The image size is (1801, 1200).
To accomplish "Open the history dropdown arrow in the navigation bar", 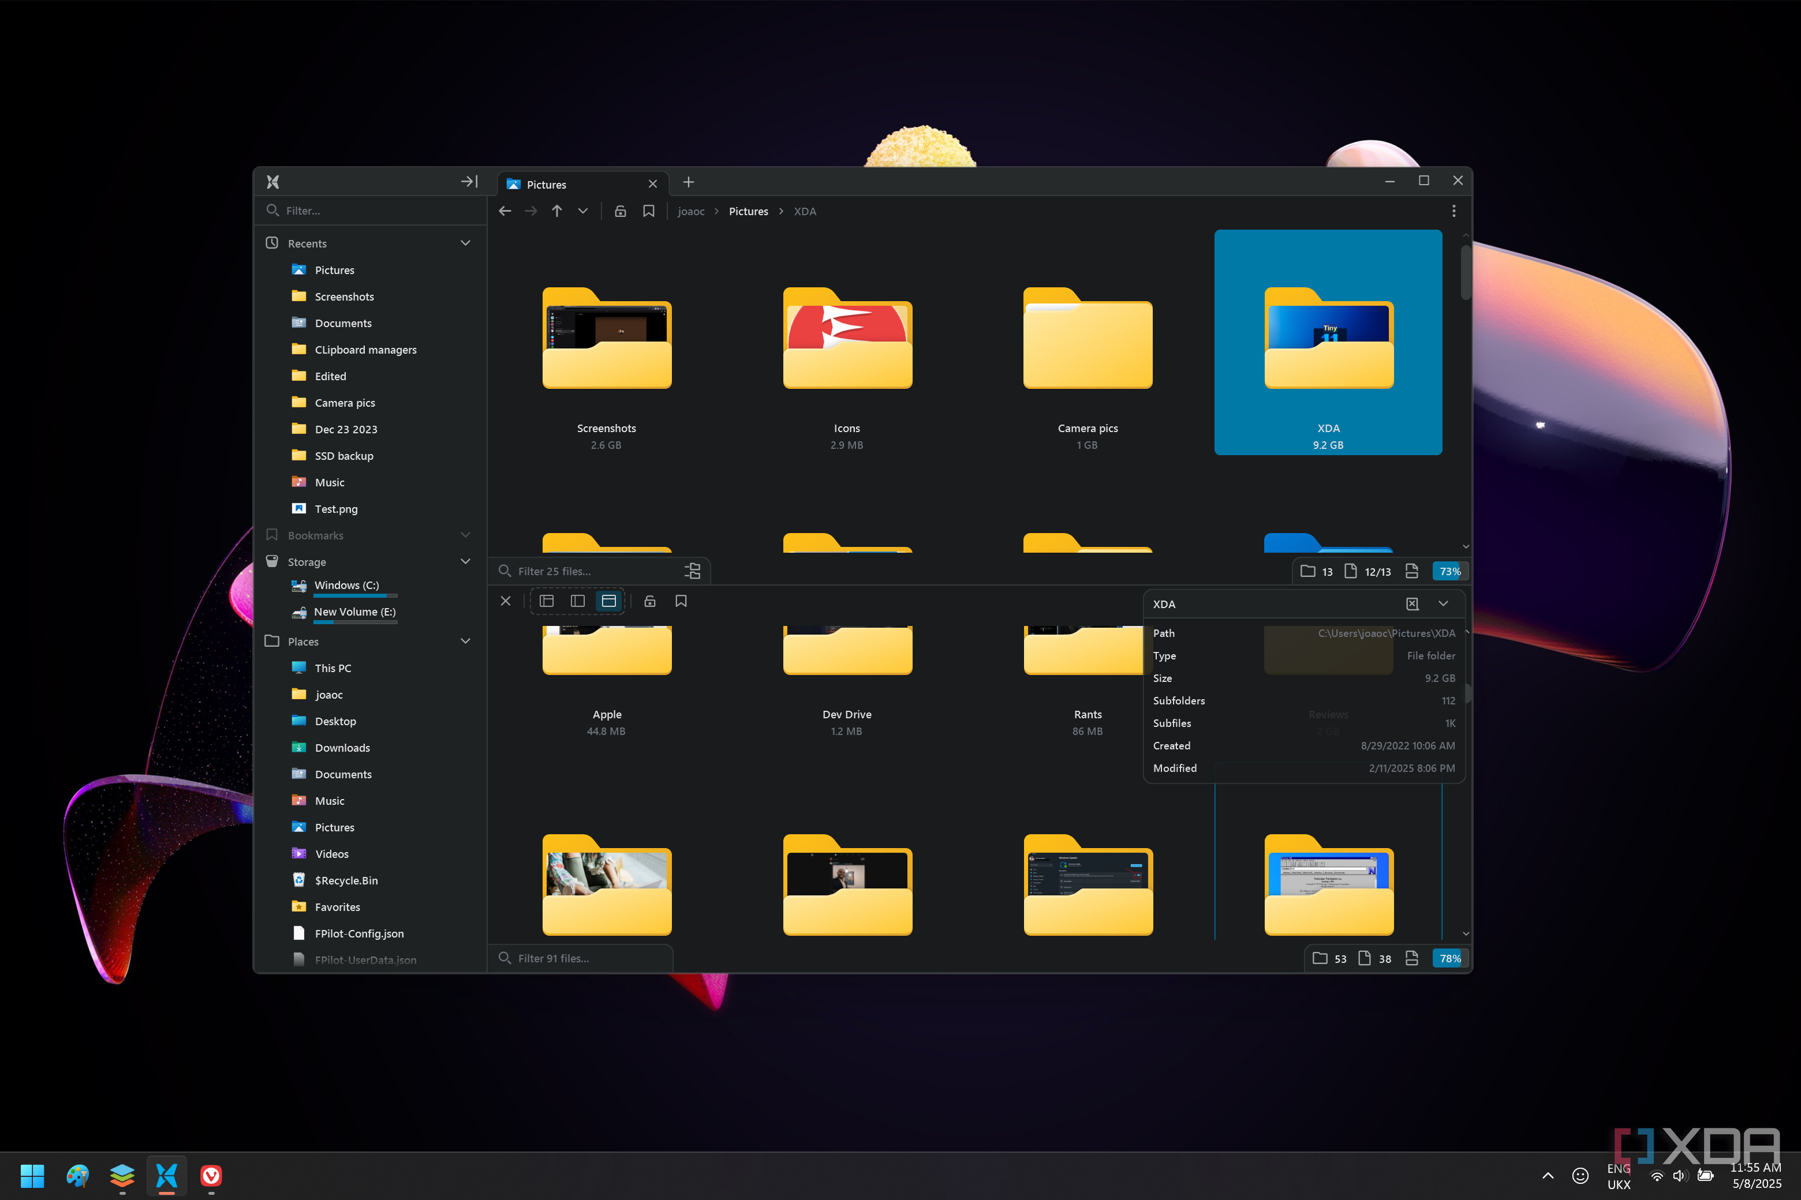I will [582, 211].
